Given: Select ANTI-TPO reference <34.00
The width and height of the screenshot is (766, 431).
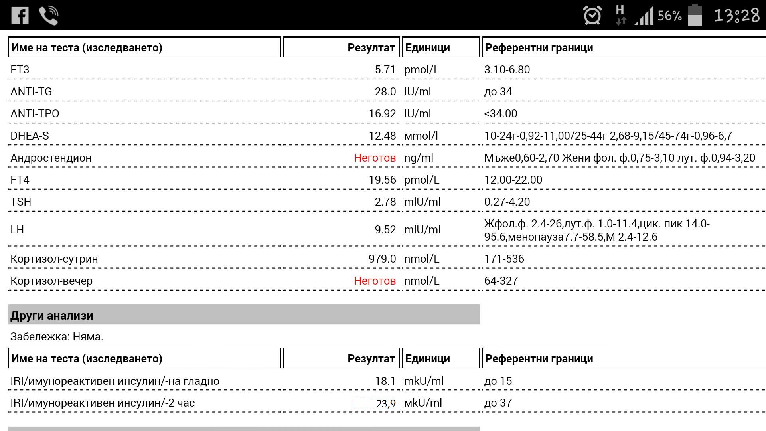Looking at the screenshot, I should (x=500, y=114).
